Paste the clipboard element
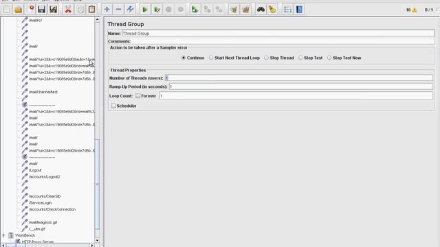The image size is (440, 247). pos(91,10)
